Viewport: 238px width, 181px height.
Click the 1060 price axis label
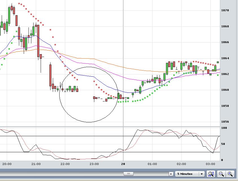225,90
